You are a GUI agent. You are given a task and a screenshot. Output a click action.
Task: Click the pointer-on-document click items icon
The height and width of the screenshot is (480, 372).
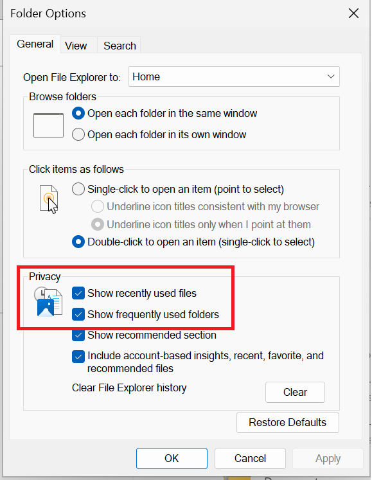click(x=49, y=199)
